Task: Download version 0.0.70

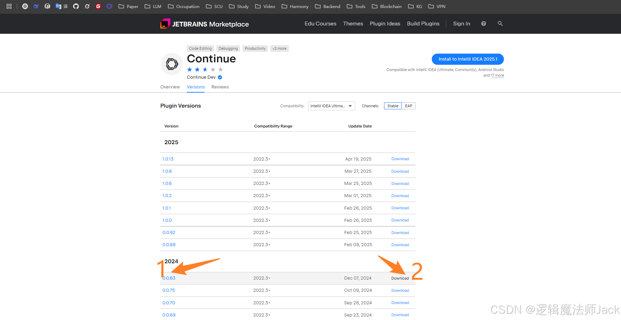Action: [x=400, y=303]
